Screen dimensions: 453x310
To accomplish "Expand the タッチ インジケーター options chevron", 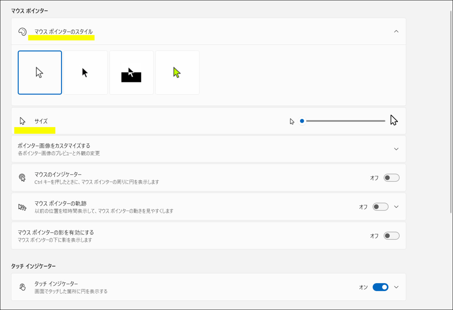I will point(396,287).
